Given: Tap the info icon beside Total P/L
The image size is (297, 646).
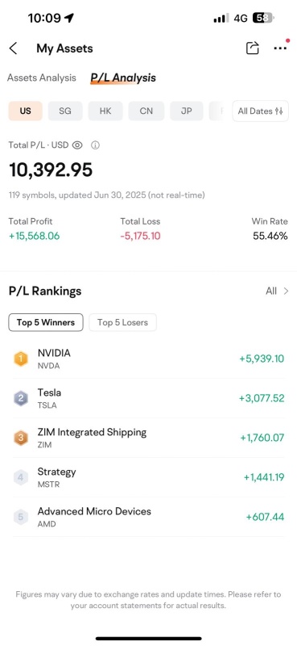Looking at the screenshot, I should [95, 145].
